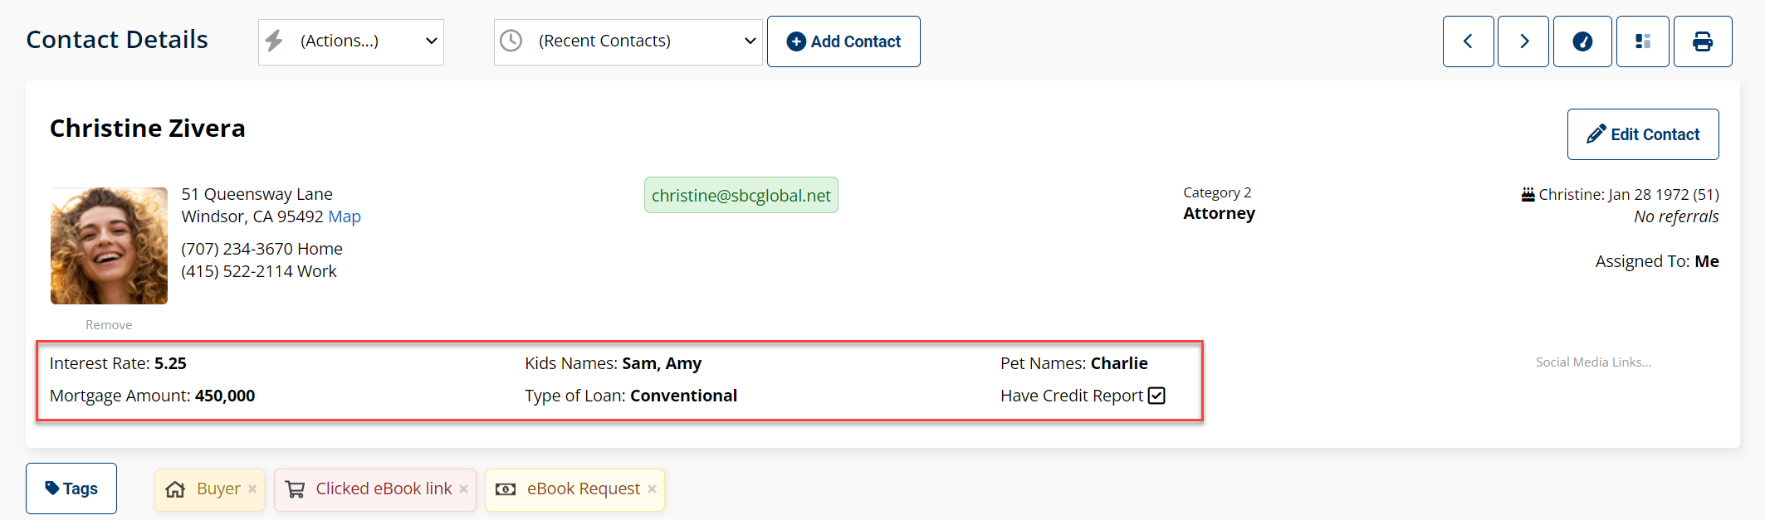Click the birthday cake icon

pos(1528,194)
